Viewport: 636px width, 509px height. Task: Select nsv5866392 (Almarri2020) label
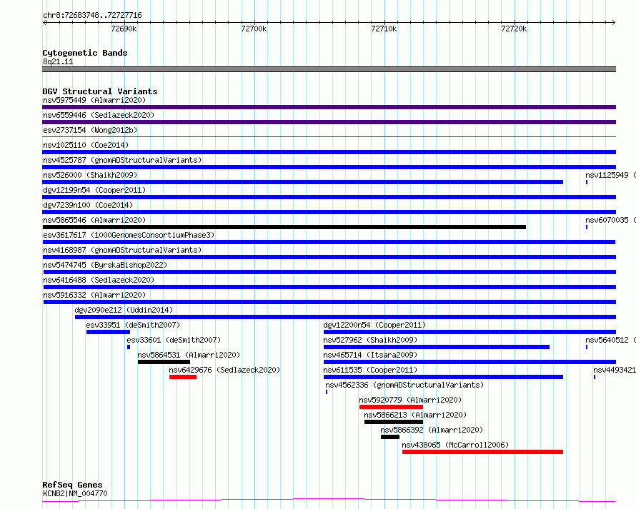432,430
